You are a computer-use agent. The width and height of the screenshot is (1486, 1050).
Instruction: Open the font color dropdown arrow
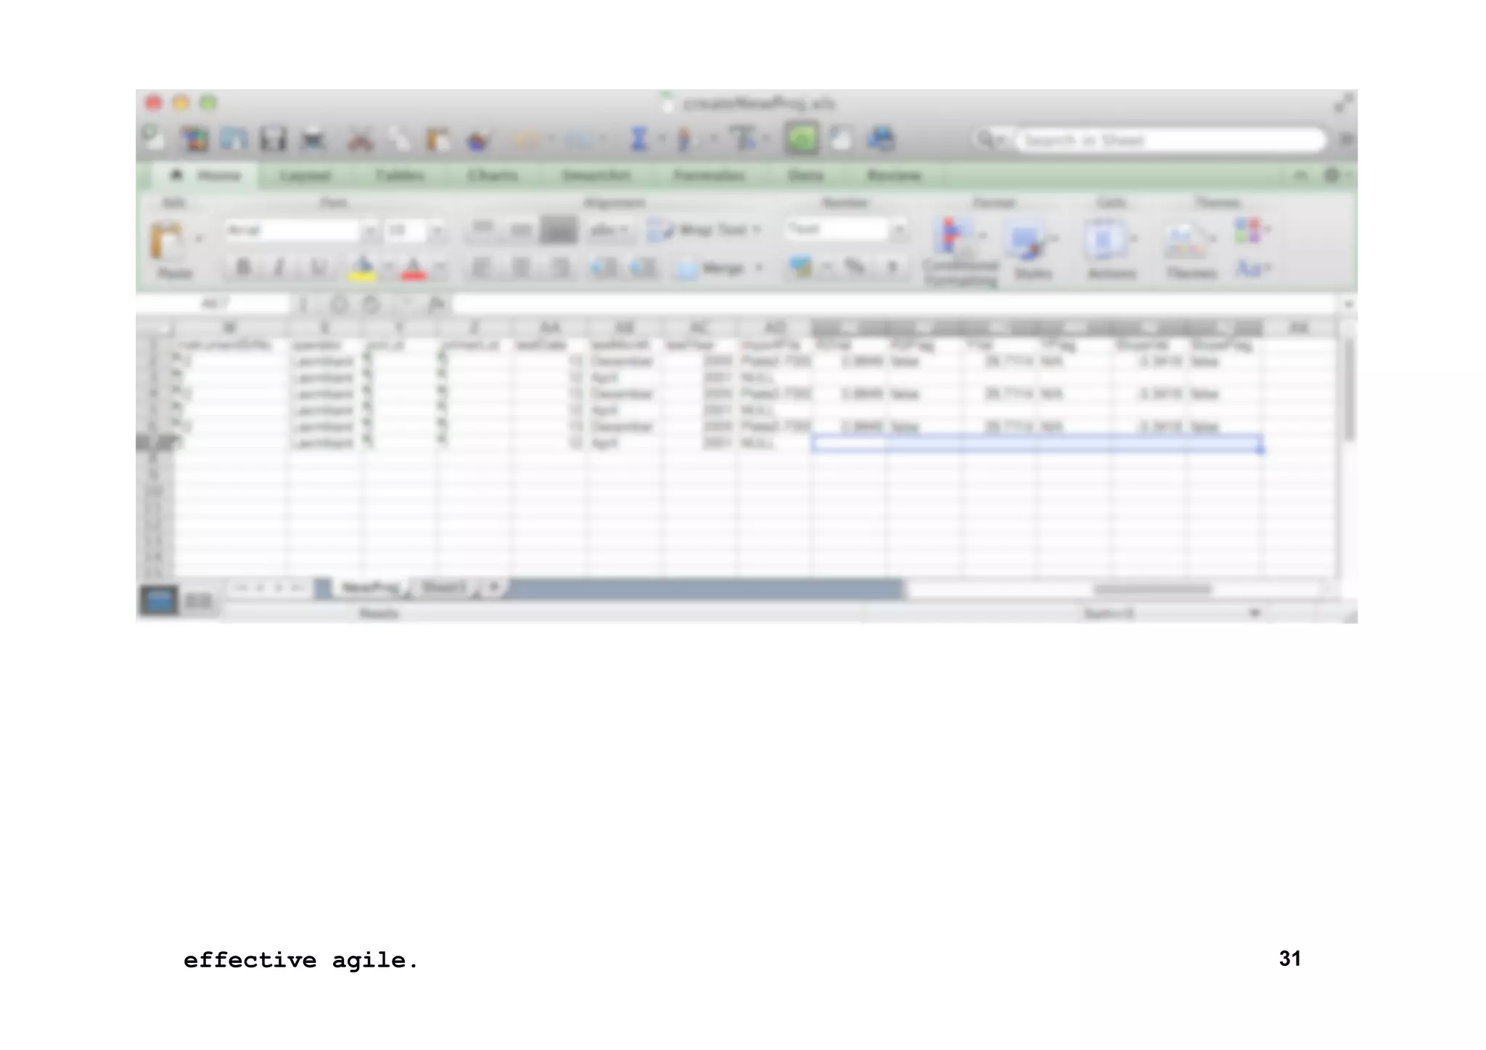point(439,268)
